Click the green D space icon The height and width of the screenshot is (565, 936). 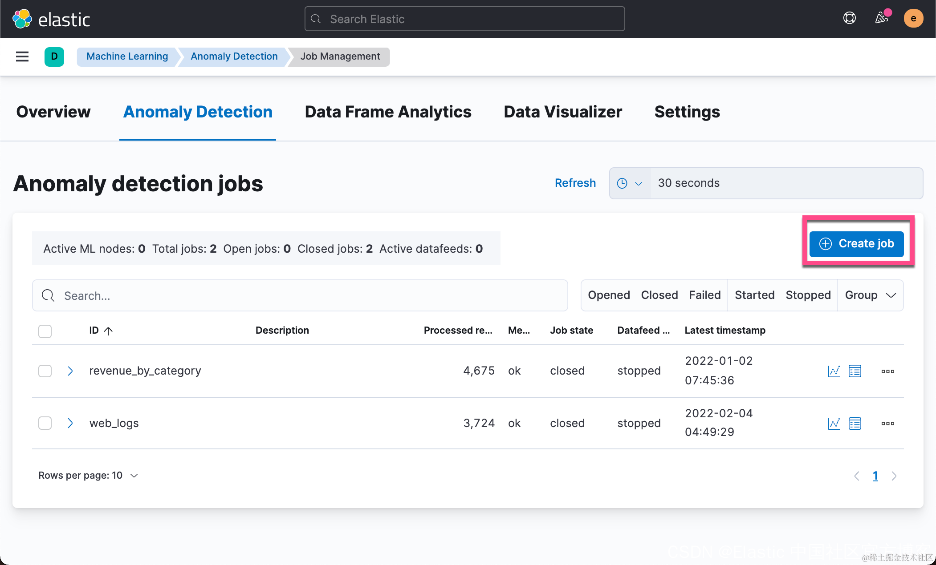point(54,56)
